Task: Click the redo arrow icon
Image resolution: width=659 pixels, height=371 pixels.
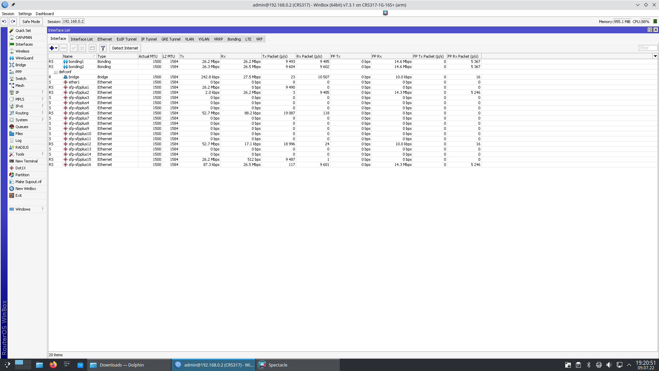Action: (13, 21)
